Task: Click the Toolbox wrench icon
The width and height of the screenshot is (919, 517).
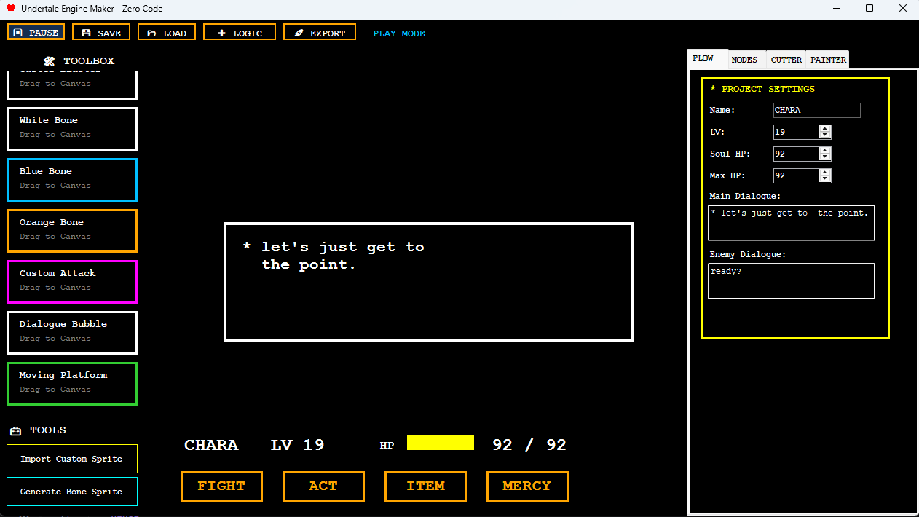Action: (49, 61)
